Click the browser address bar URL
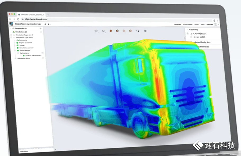241x156 pixels. tap(36, 19)
